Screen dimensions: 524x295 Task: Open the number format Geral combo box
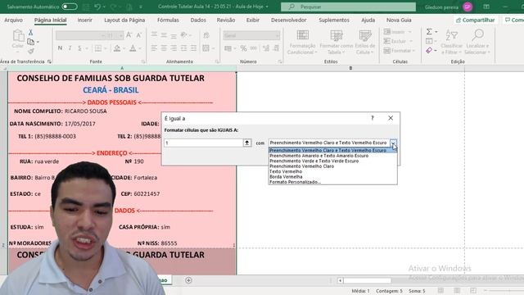tap(251, 35)
